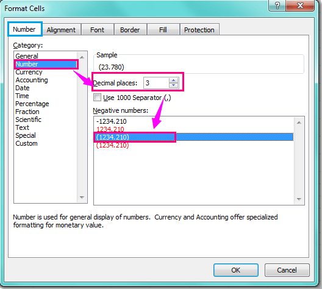This screenshot has height=289, width=322.
Task: Choose red (1234.210) negative number format
Action: click(113, 145)
